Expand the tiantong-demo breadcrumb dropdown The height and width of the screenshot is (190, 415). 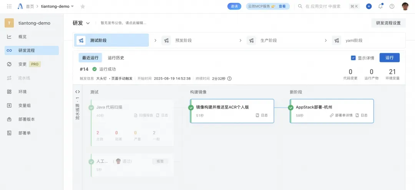(72, 6)
